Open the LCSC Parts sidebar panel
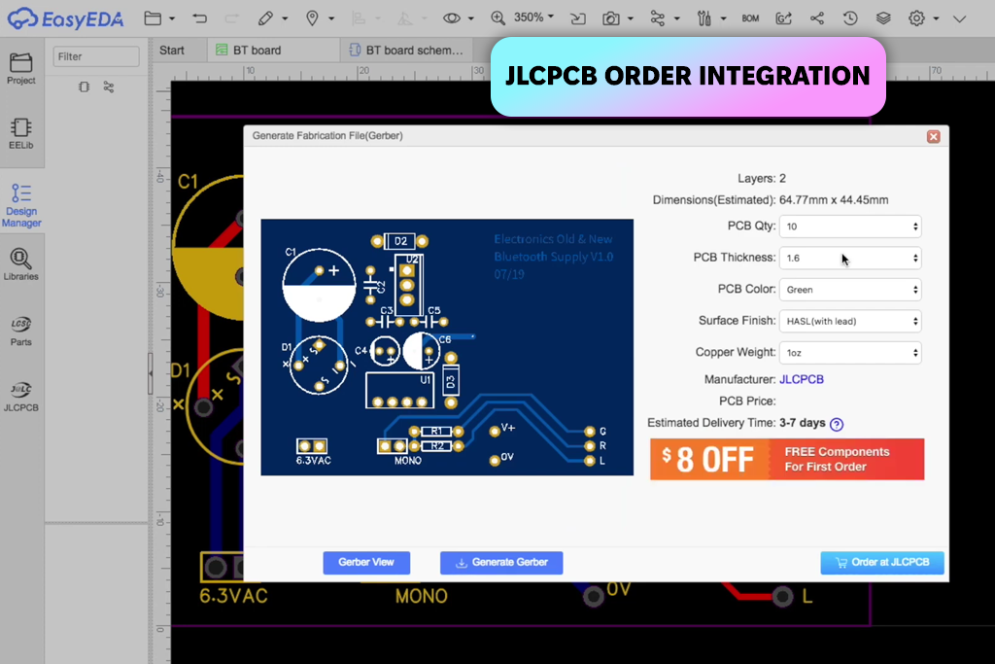Viewport: 995px width, 664px height. tap(21, 331)
